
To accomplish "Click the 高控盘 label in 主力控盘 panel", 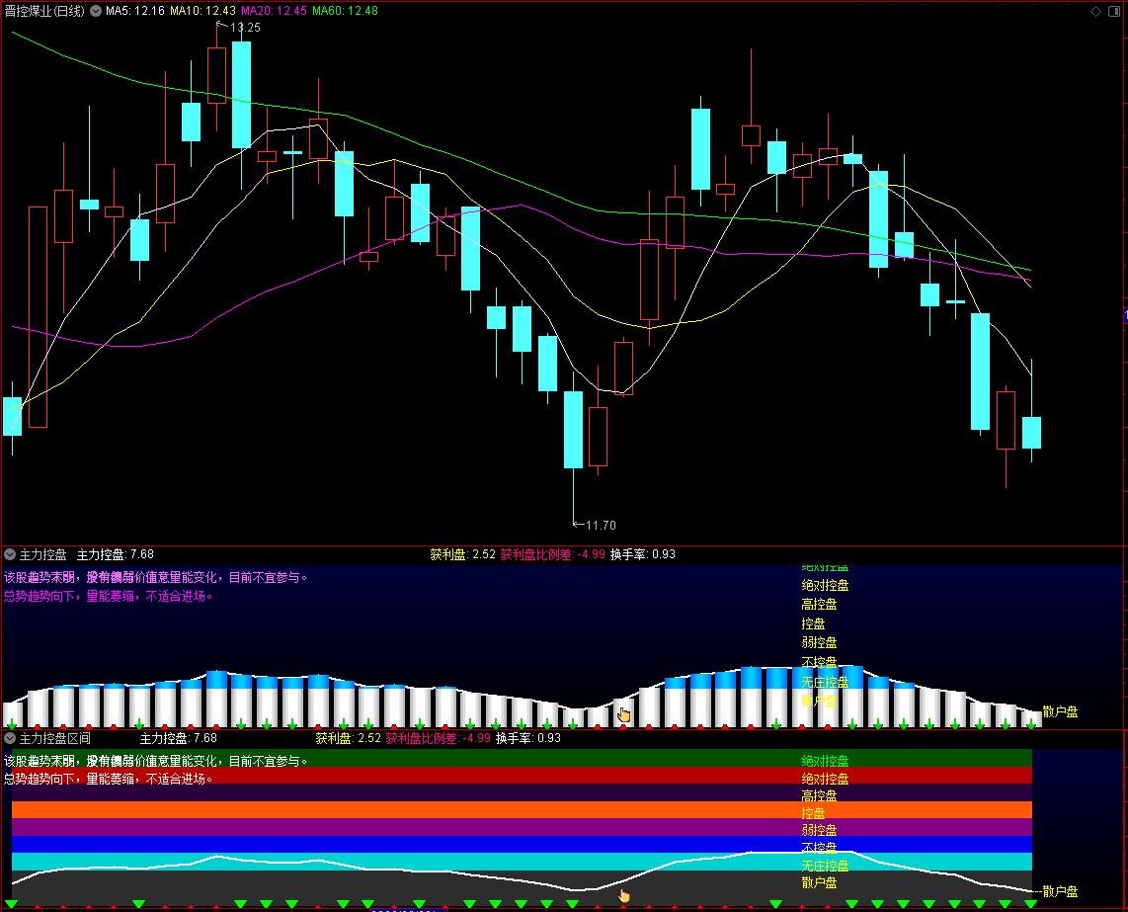I will click(820, 605).
